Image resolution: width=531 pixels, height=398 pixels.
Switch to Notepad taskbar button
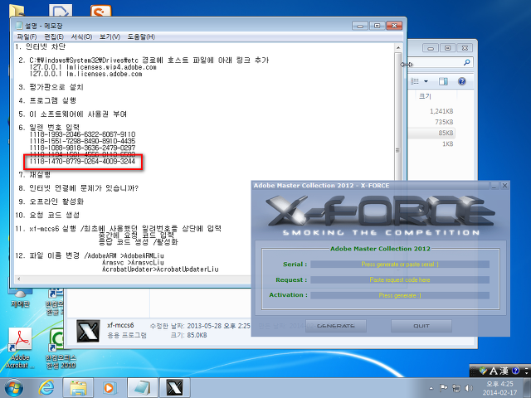(143, 387)
